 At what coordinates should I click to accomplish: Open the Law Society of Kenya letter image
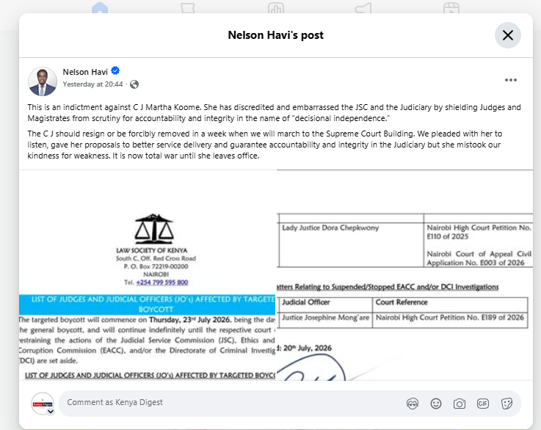pos(148,275)
